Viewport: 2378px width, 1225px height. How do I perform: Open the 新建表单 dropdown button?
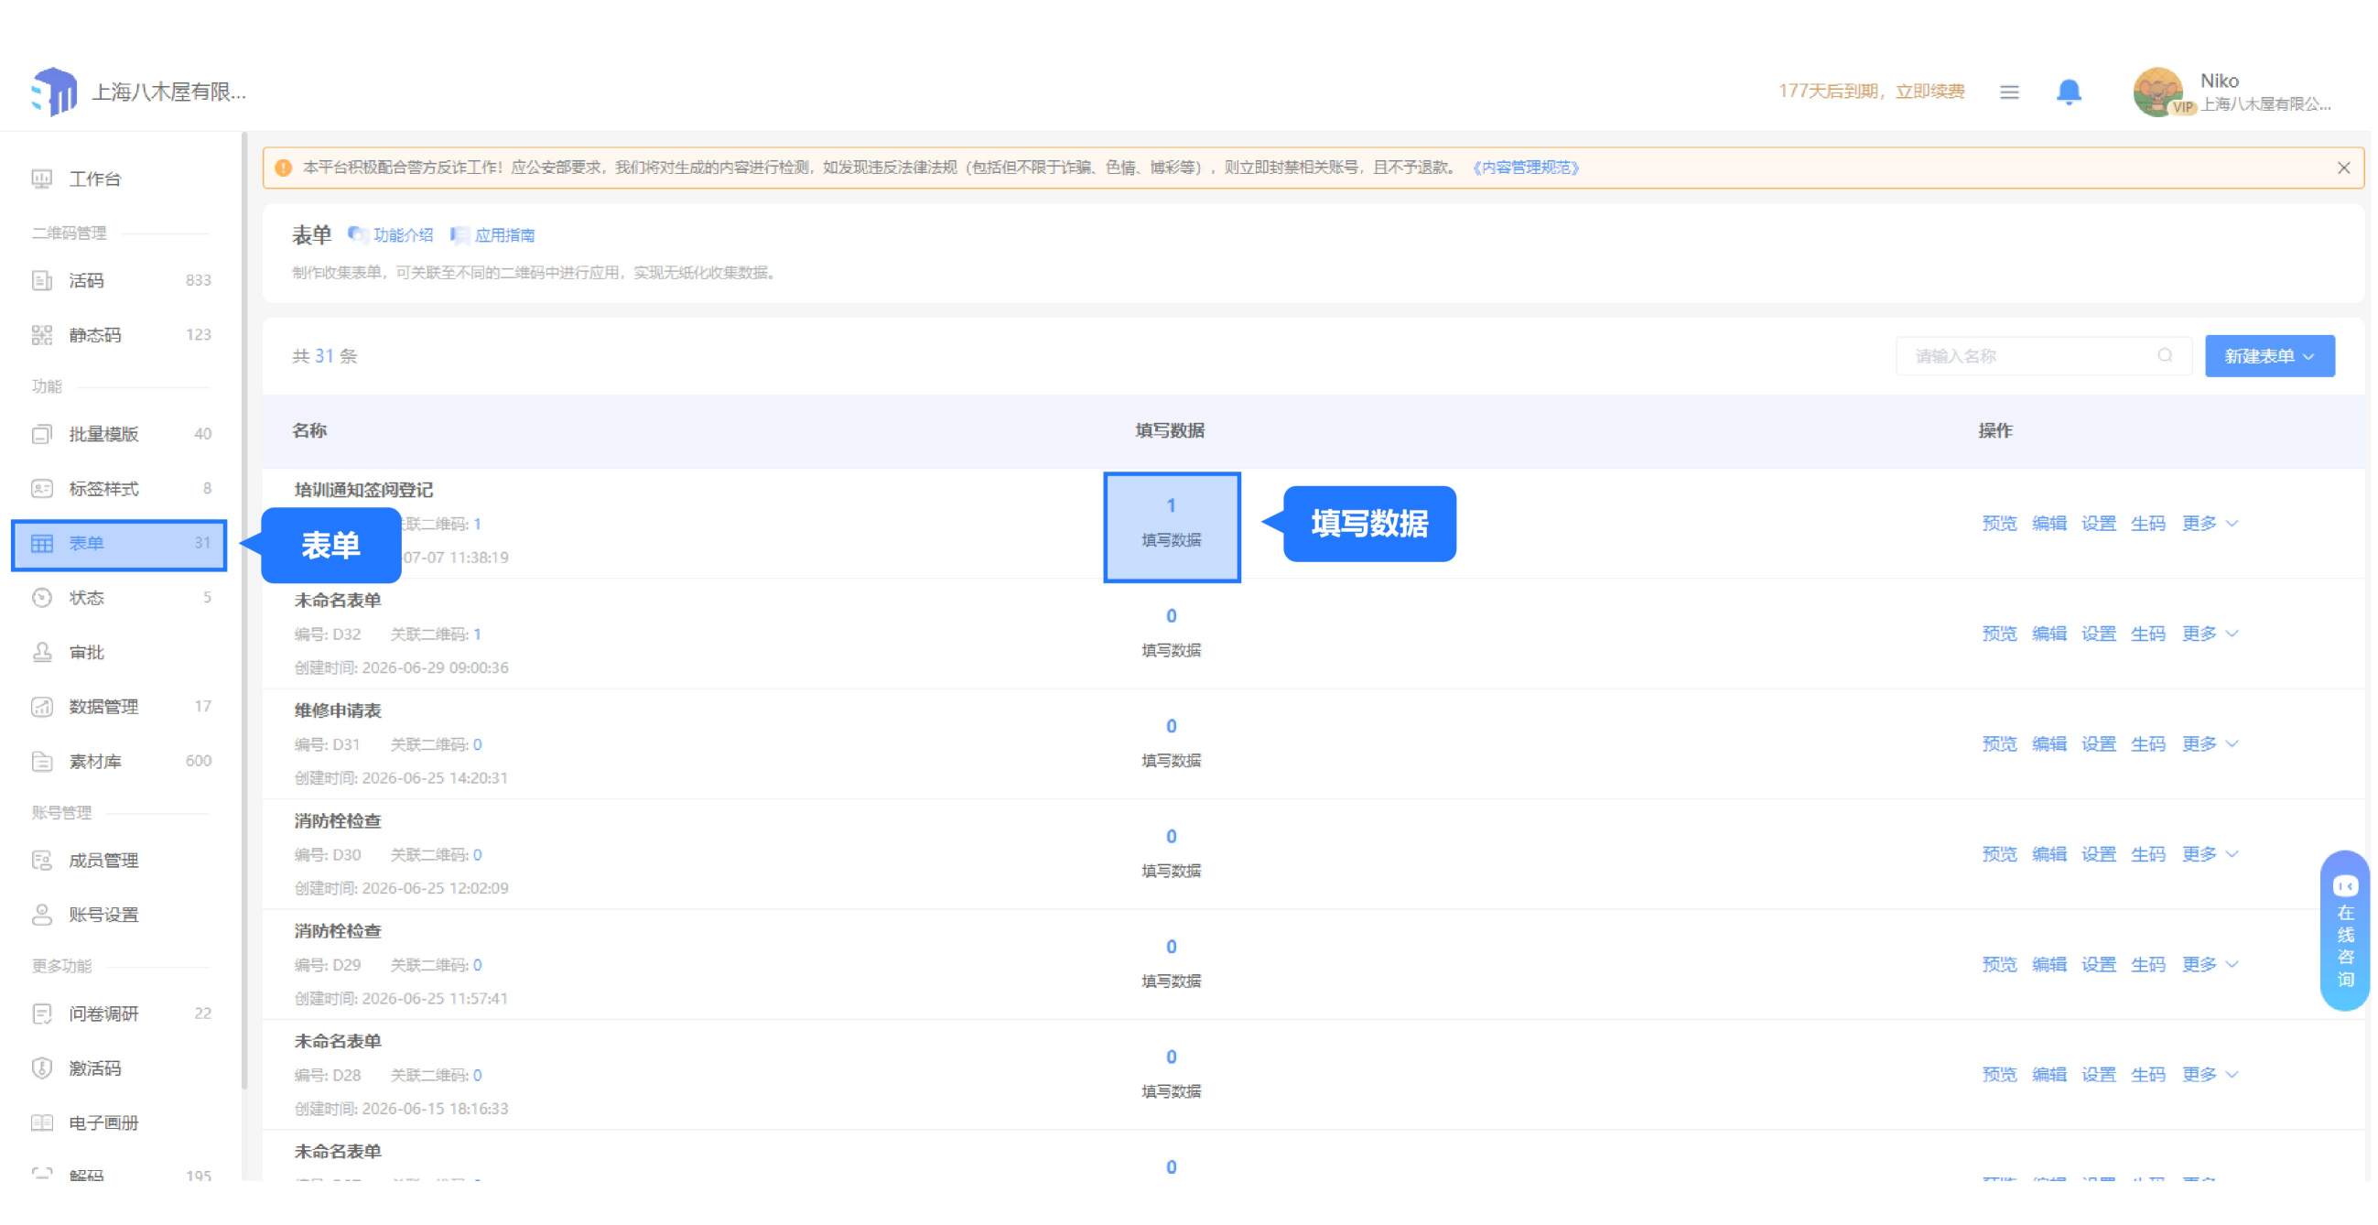pos(2269,356)
